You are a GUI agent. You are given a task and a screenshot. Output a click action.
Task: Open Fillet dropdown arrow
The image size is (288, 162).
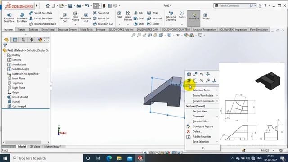(119, 24)
